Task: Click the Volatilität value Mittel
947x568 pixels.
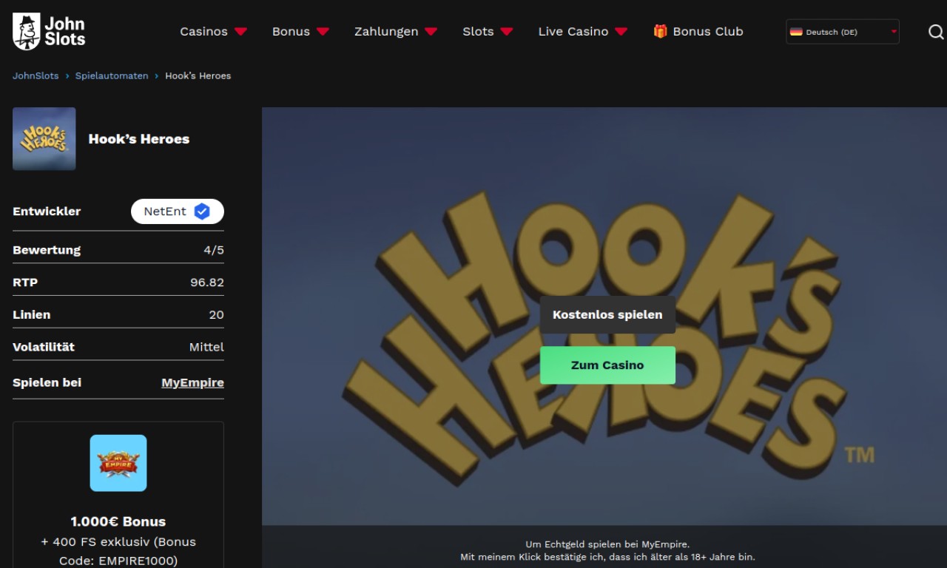Action: tap(206, 347)
